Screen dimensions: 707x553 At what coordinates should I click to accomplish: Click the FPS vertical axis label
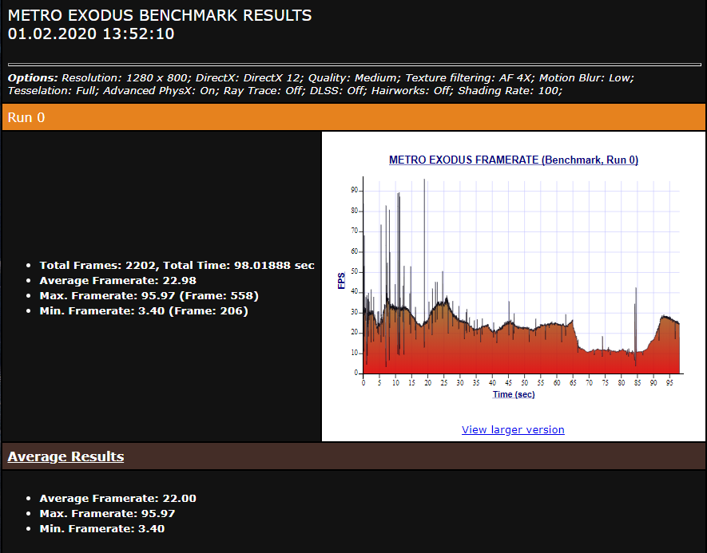tap(341, 281)
